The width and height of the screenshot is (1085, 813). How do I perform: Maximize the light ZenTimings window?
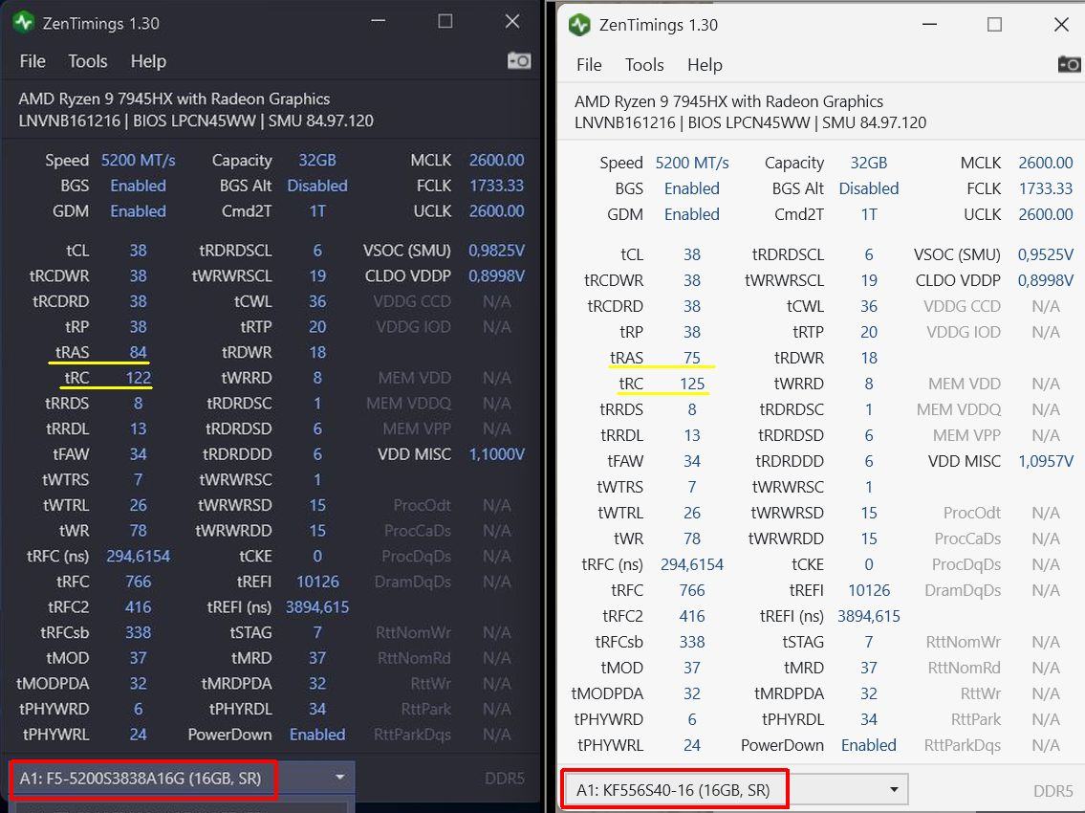click(994, 24)
